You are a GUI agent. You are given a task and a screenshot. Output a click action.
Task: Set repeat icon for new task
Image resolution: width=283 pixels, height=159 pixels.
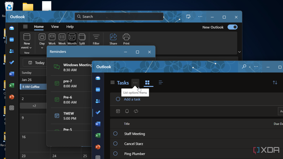click(x=136, y=111)
